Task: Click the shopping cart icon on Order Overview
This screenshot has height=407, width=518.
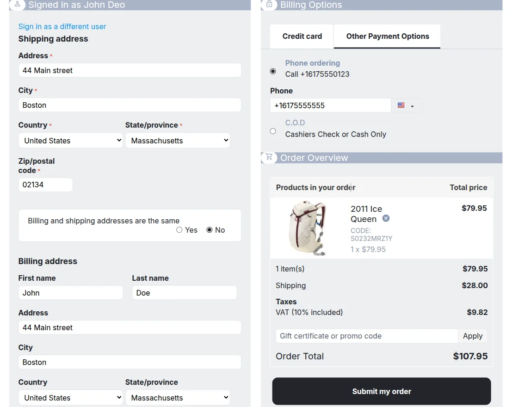Action: point(269,157)
